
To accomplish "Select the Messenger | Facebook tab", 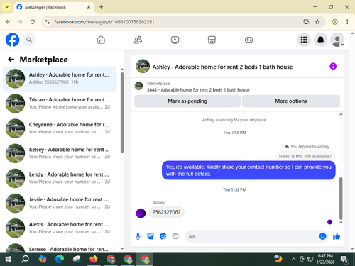I will (54, 7).
